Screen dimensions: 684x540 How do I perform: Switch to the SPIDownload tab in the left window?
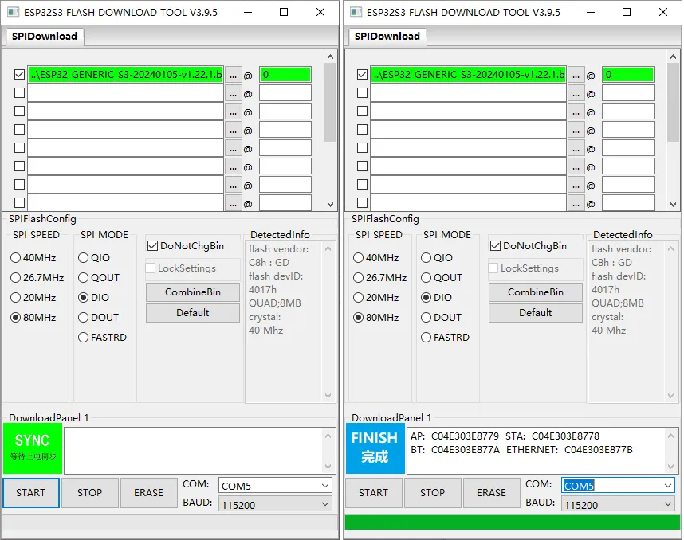[45, 36]
